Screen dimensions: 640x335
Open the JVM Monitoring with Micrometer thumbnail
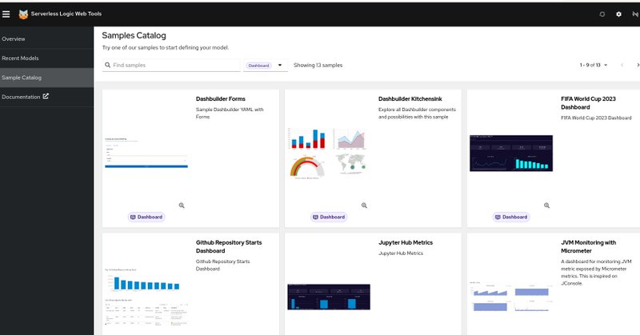511,297
